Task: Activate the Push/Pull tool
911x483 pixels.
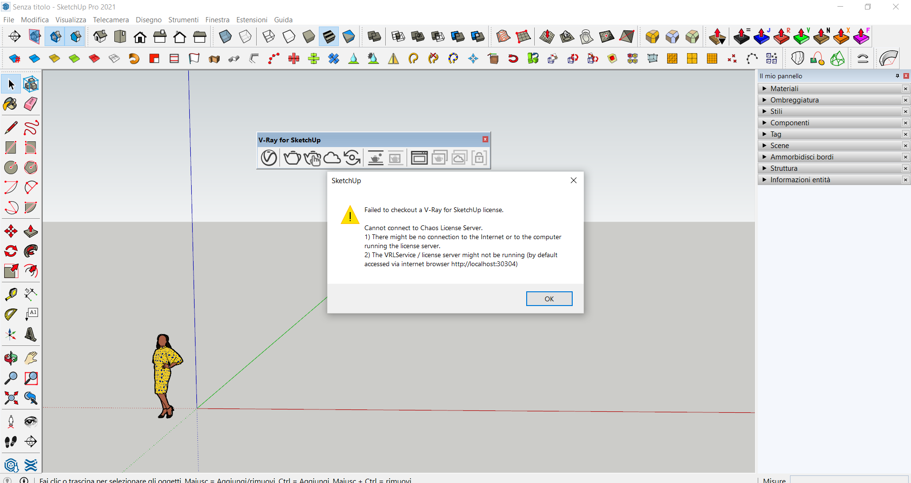Action: pyautogui.click(x=31, y=231)
